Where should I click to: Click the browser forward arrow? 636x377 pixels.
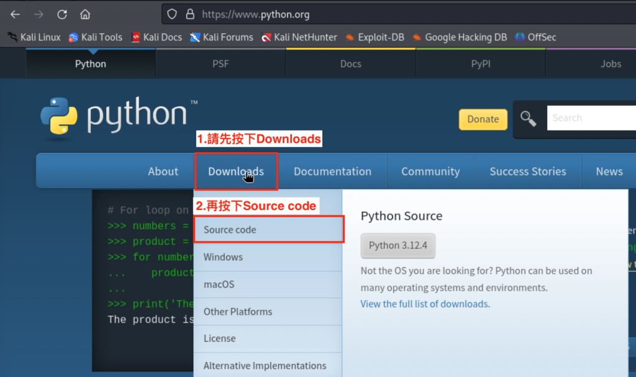point(39,15)
